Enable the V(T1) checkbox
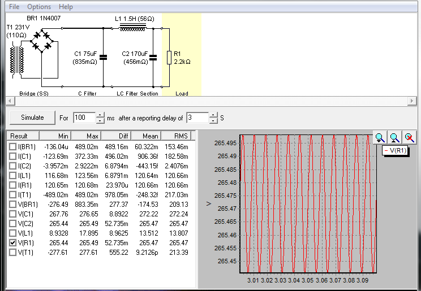The image size is (421, 291). 12,253
